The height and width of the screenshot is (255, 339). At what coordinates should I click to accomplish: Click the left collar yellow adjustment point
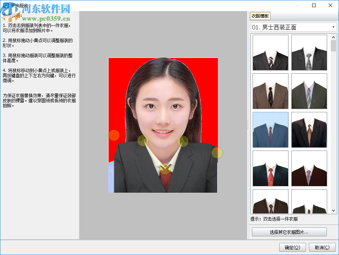[x=143, y=141]
